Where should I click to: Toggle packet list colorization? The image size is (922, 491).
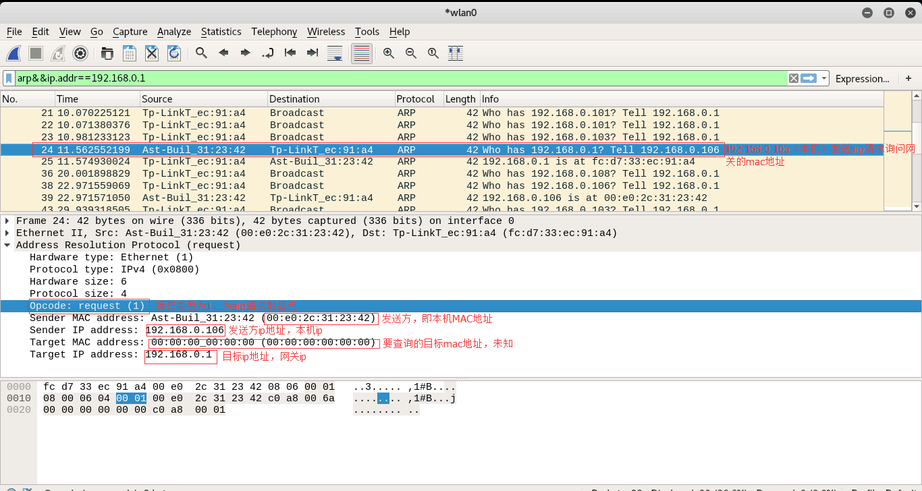click(362, 53)
